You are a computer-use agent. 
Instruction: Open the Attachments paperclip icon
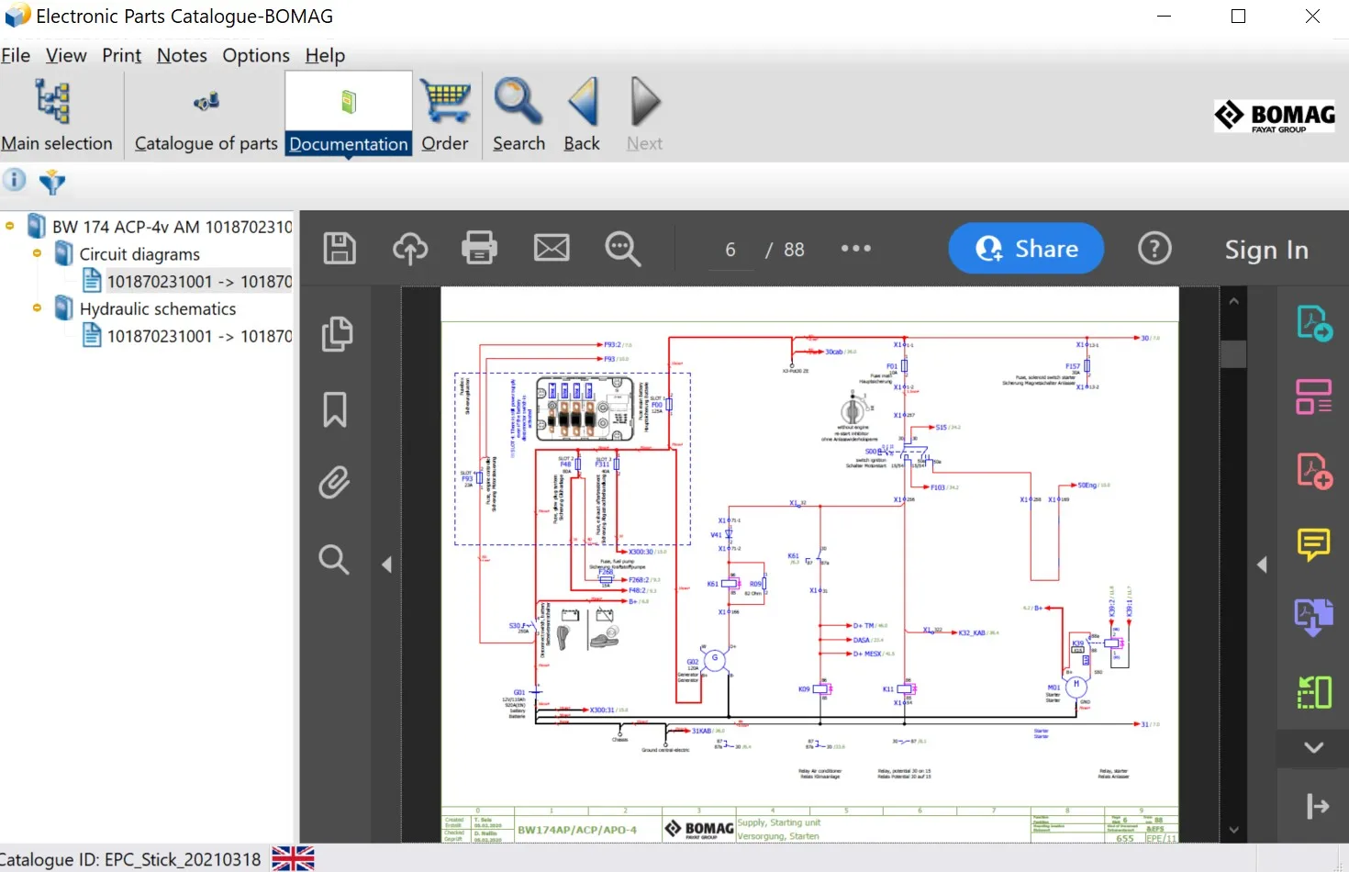[x=335, y=483]
